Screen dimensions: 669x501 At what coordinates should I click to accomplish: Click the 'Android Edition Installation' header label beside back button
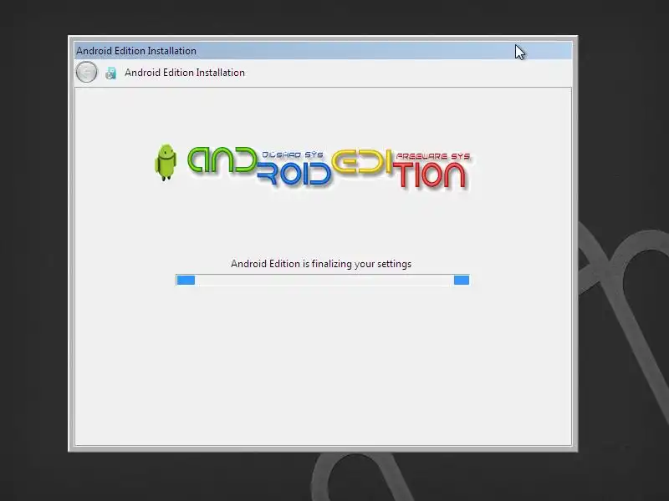pyautogui.click(x=185, y=73)
